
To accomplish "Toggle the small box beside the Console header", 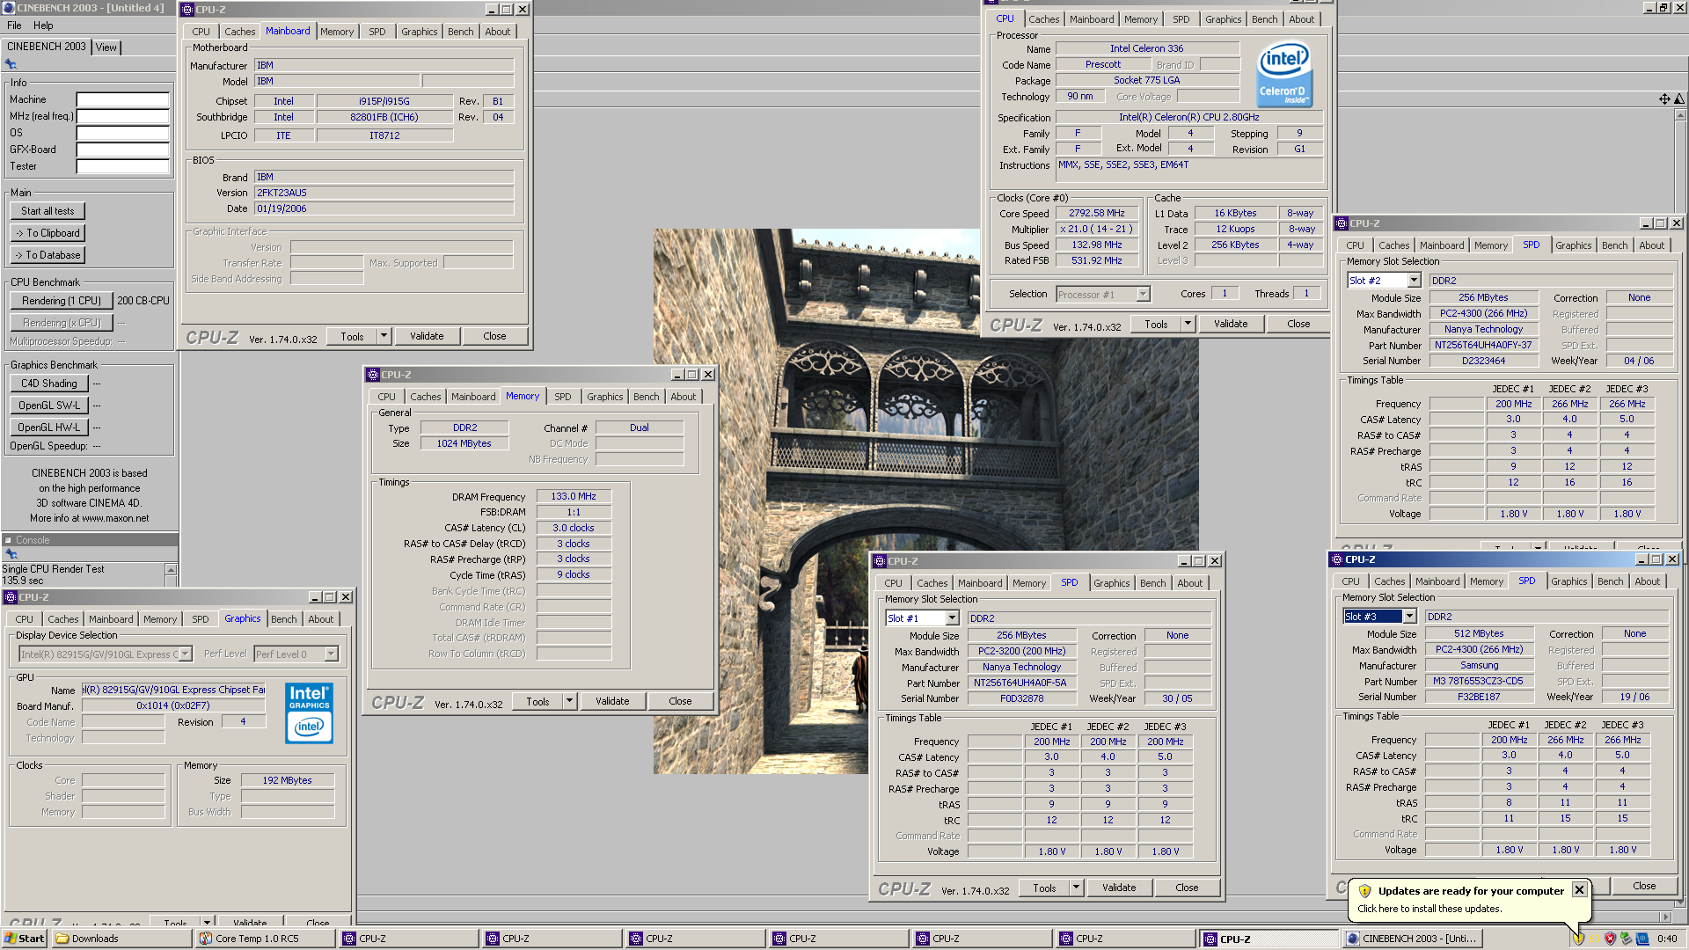I will [x=8, y=540].
